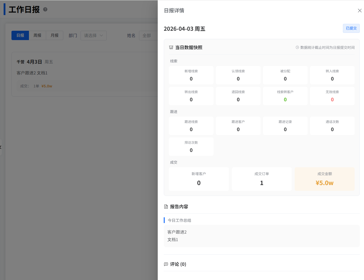Click the 当日数据快照 presentation icon
The width and height of the screenshot is (364, 280).
coord(171,48)
